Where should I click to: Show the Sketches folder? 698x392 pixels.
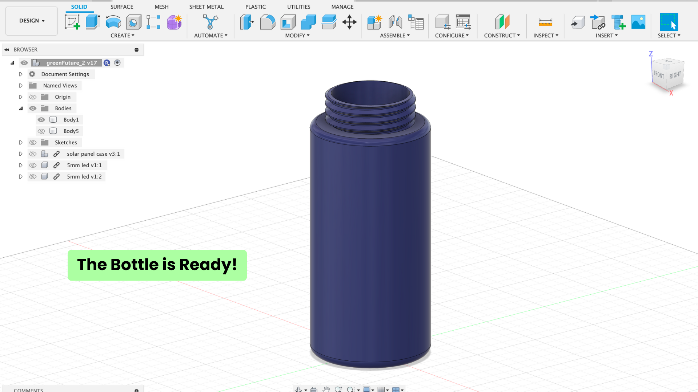click(x=33, y=143)
